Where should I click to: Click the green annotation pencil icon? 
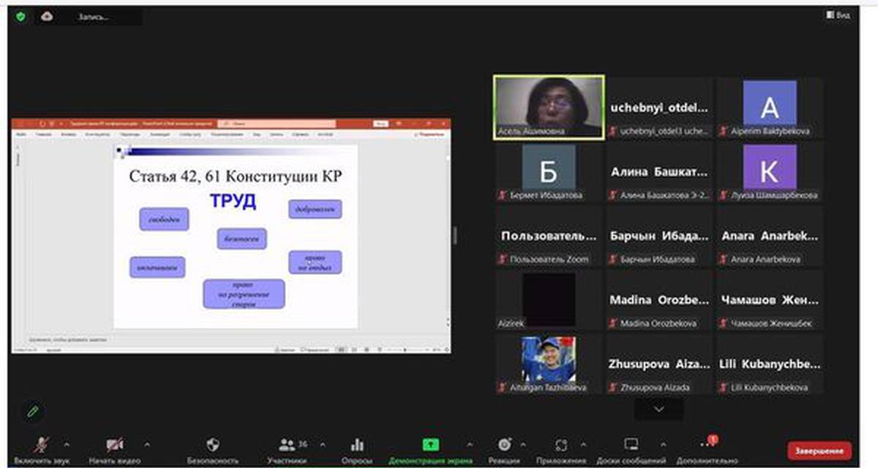[x=32, y=412]
